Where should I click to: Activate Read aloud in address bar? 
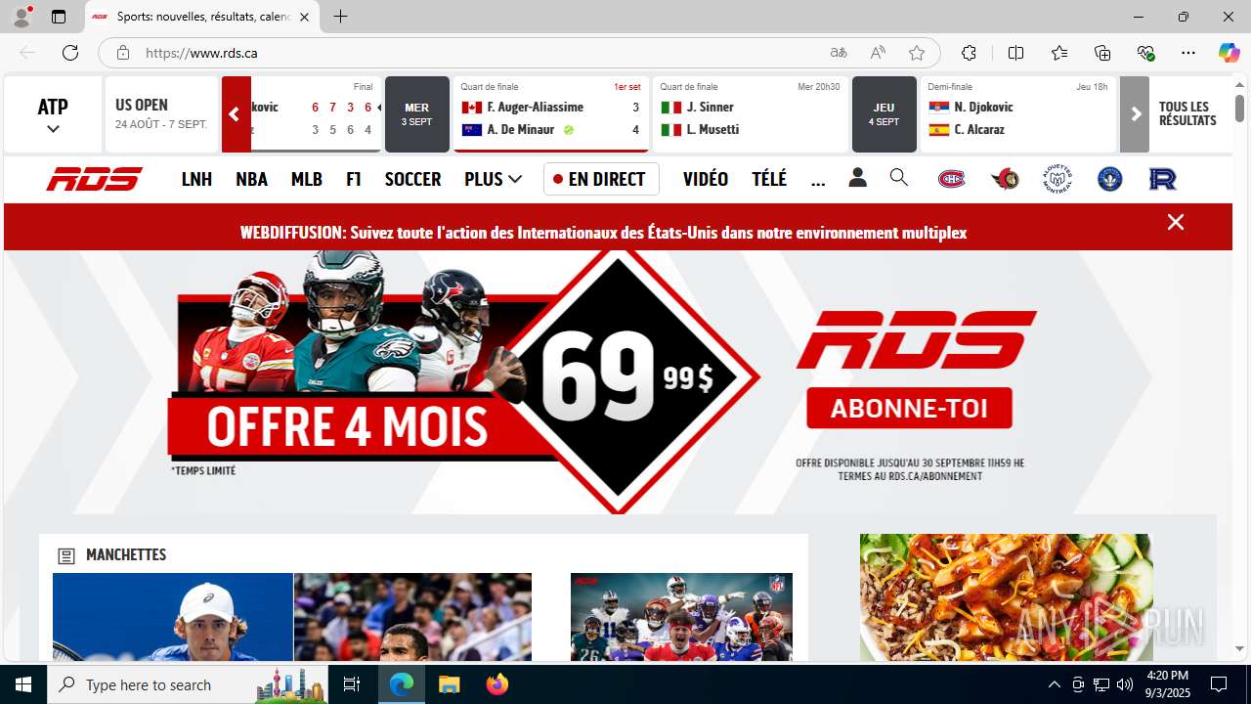pos(878,53)
